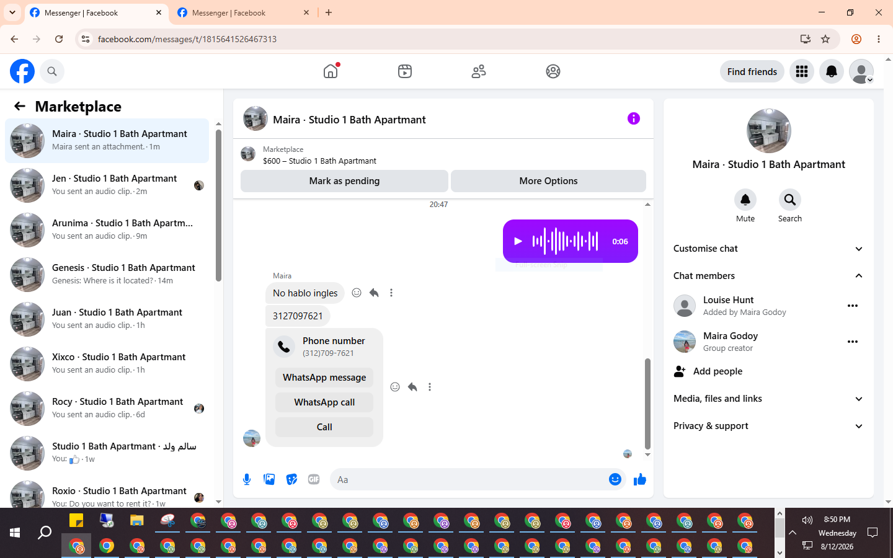
Task: React to the phone number card message
Action: point(395,387)
